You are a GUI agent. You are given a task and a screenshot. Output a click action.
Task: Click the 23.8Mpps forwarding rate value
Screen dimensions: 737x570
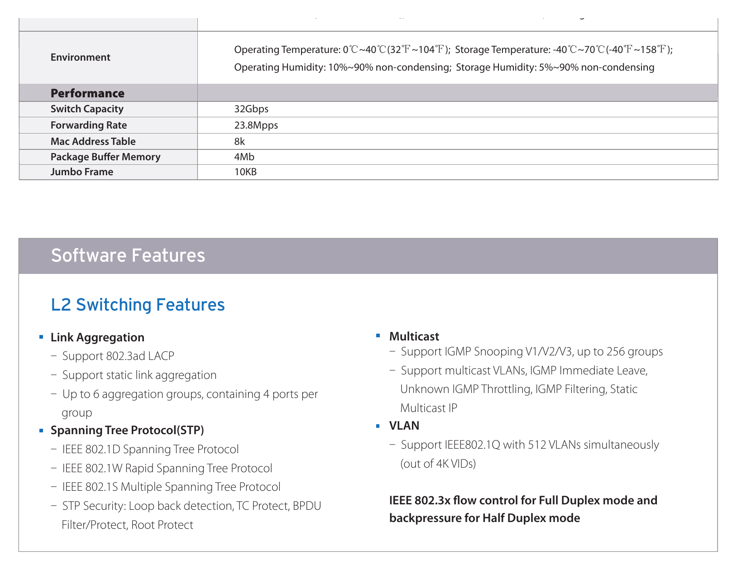(x=256, y=125)
